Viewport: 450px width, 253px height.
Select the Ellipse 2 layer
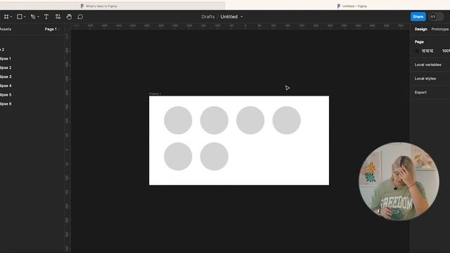6,67
